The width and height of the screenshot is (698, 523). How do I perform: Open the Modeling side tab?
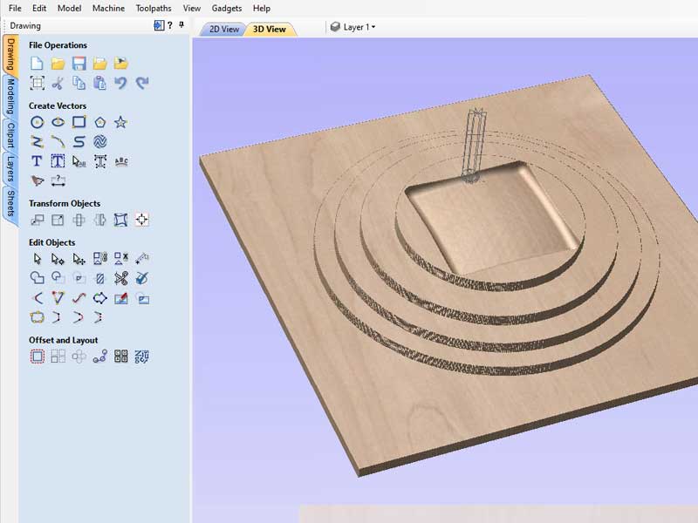pos(10,97)
